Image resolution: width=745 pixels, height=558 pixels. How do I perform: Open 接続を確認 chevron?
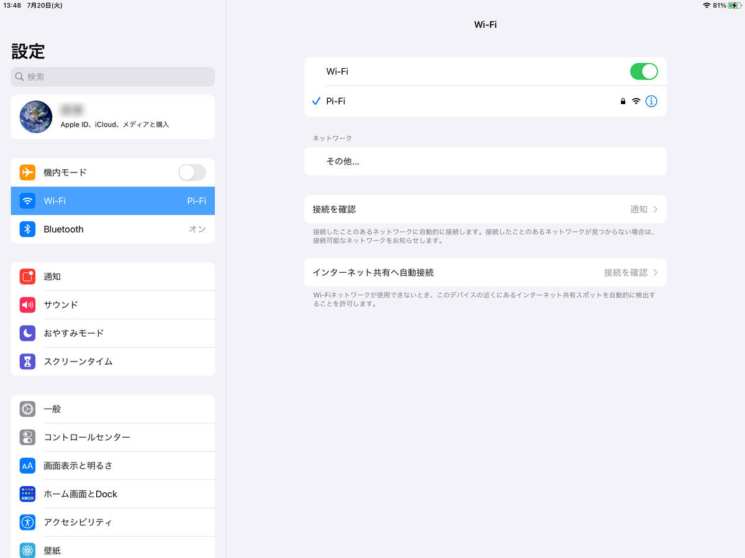[x=656, y=210]
